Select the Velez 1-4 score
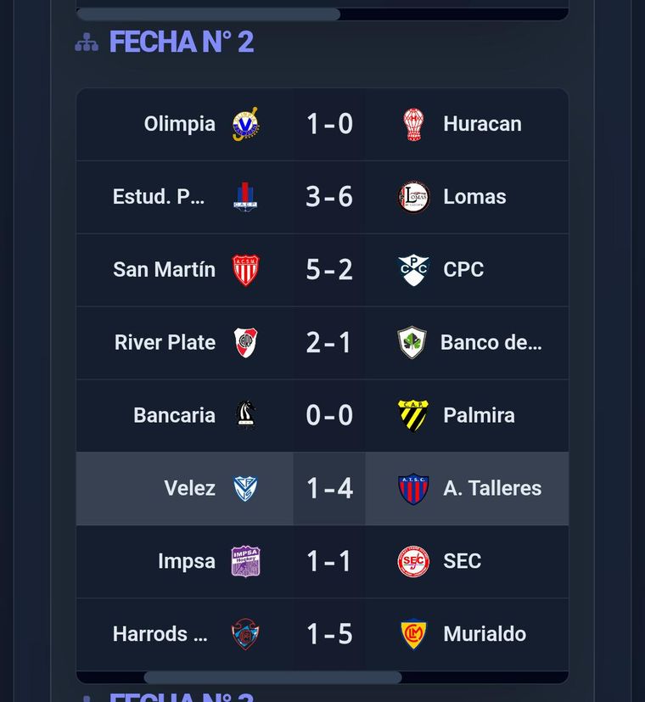The width and height of the screenshot is (645, 702). [329, 488]
